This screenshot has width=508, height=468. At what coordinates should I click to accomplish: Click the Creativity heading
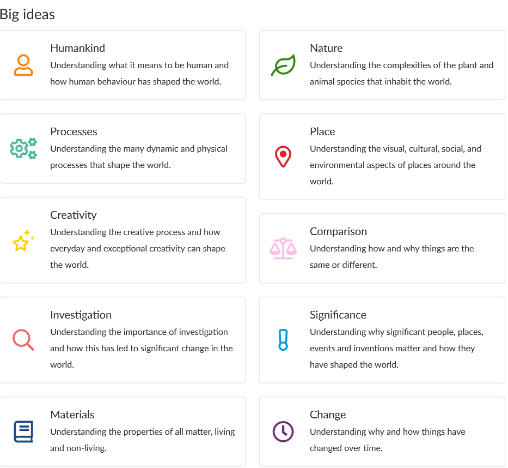tap(74, 215)
